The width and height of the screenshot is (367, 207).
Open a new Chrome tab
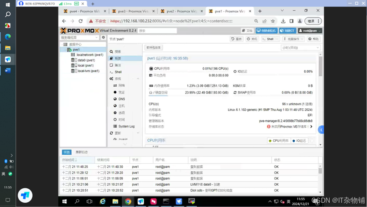coord(260,11)
